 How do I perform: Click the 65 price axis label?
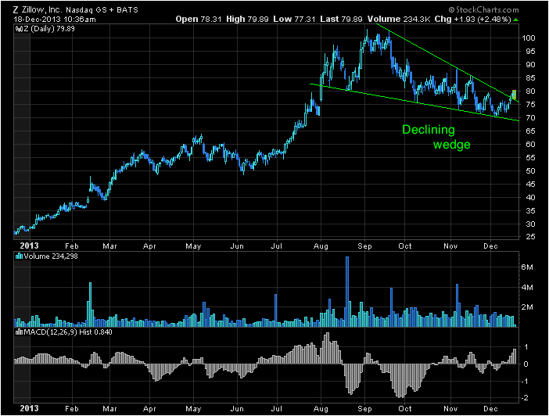530,131
